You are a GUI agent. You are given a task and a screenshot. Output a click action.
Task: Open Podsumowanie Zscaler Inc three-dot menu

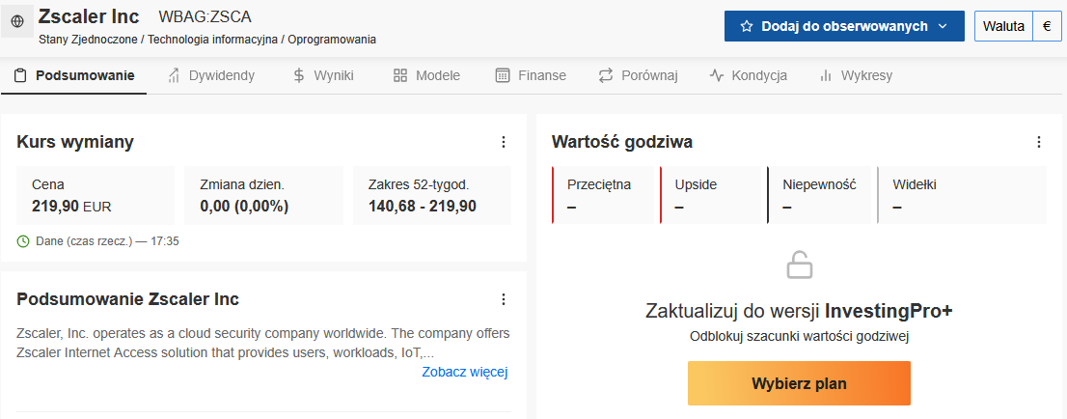click(x=504, y=299)
